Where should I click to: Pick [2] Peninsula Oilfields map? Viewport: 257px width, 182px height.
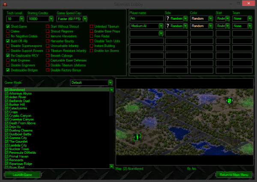(57, 153)
